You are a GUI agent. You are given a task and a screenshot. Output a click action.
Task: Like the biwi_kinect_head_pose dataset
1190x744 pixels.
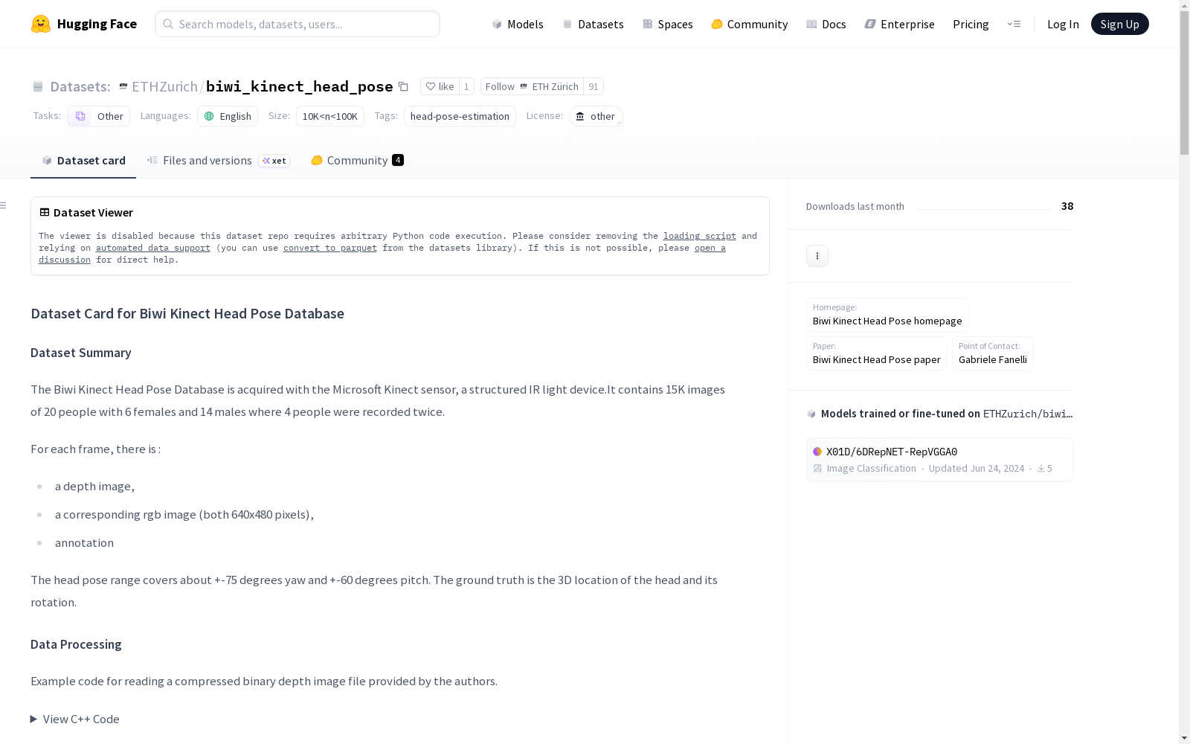440,86
